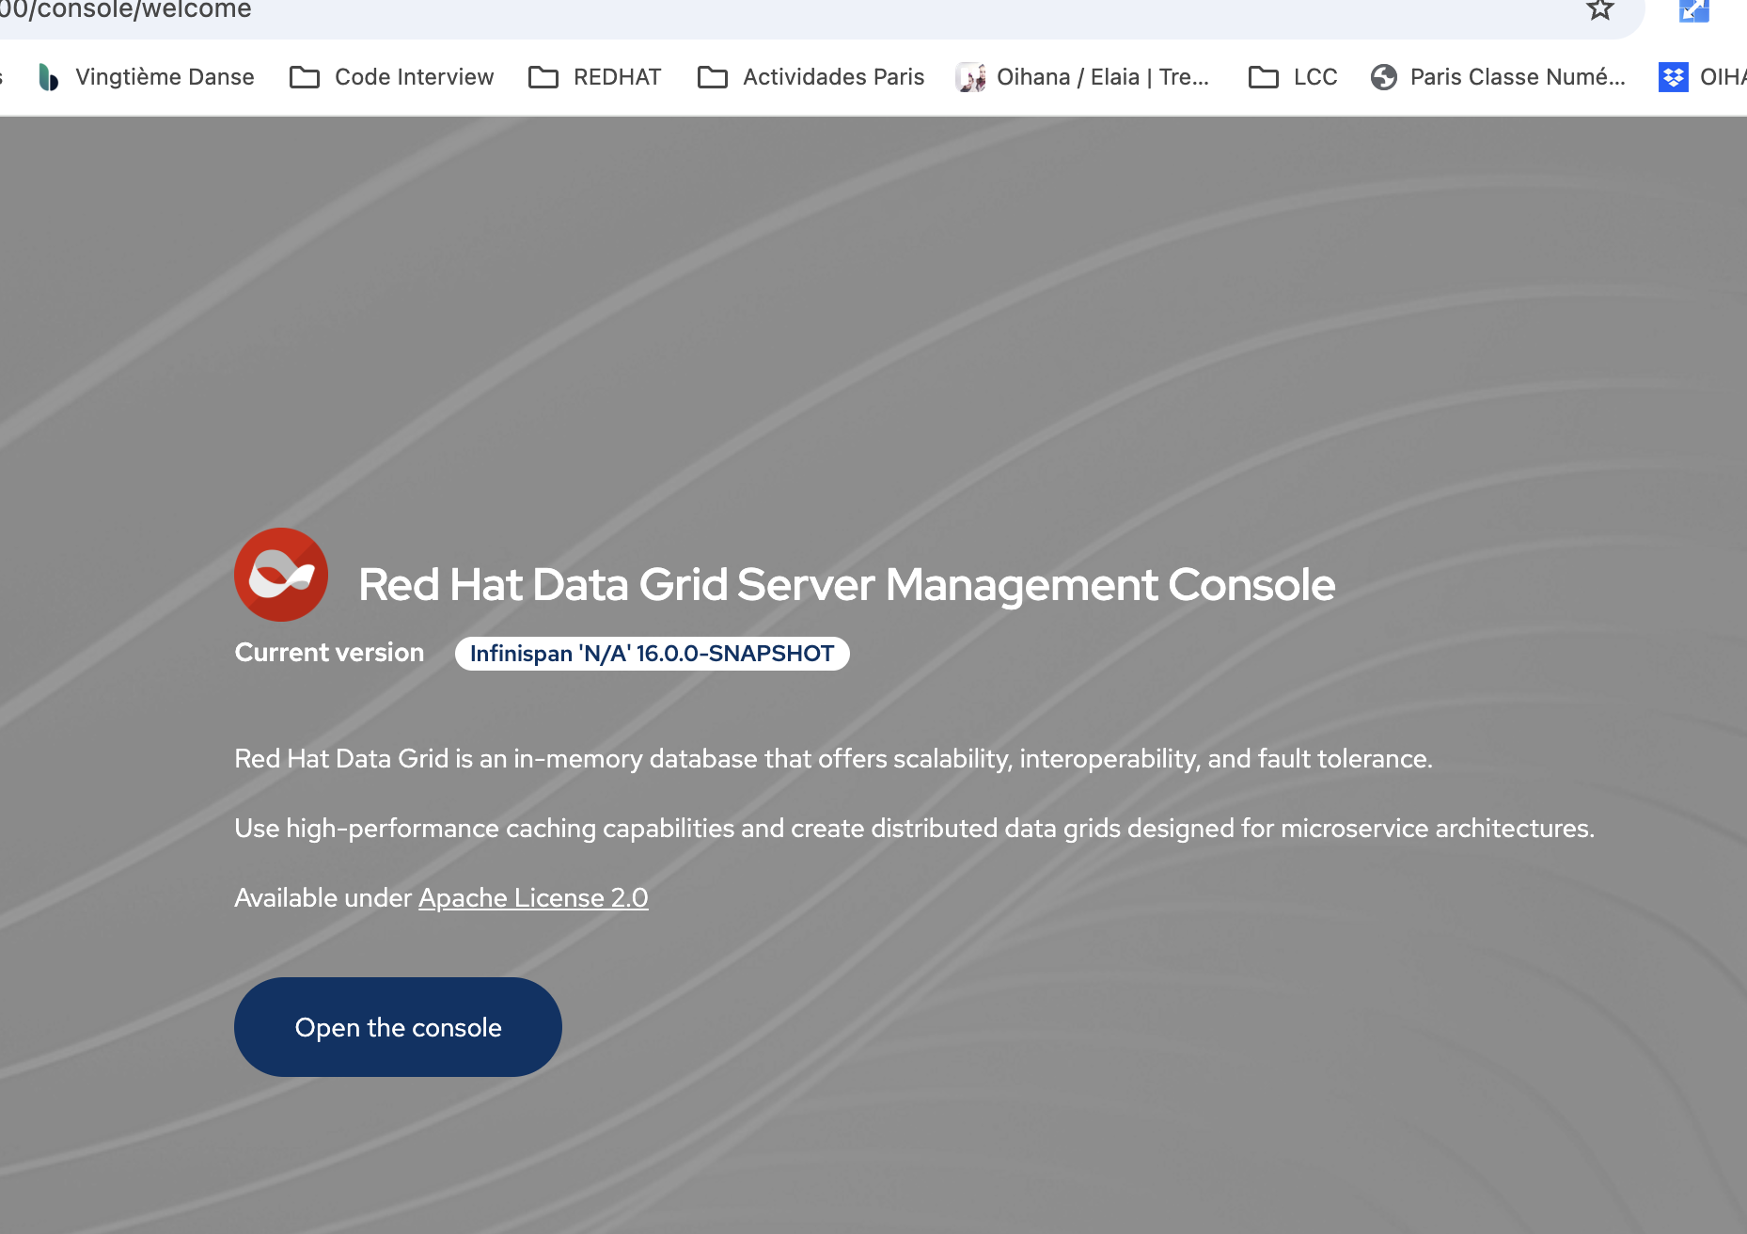Click the console/welcome URL in address bar
This screenshot has height=1234, width=1747.
coord(126,10)
